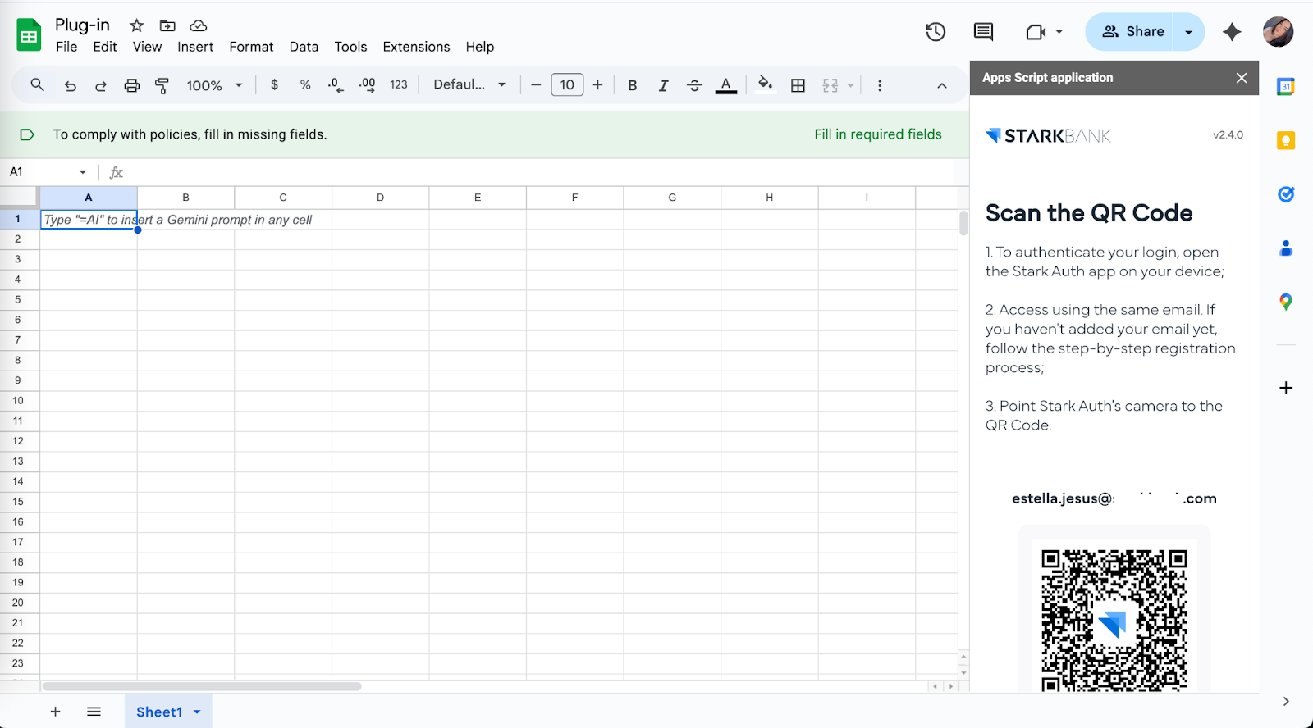This screenshot has width=1313, height=728.
Task: Open the borders tool
Action: tap(798, 85)
